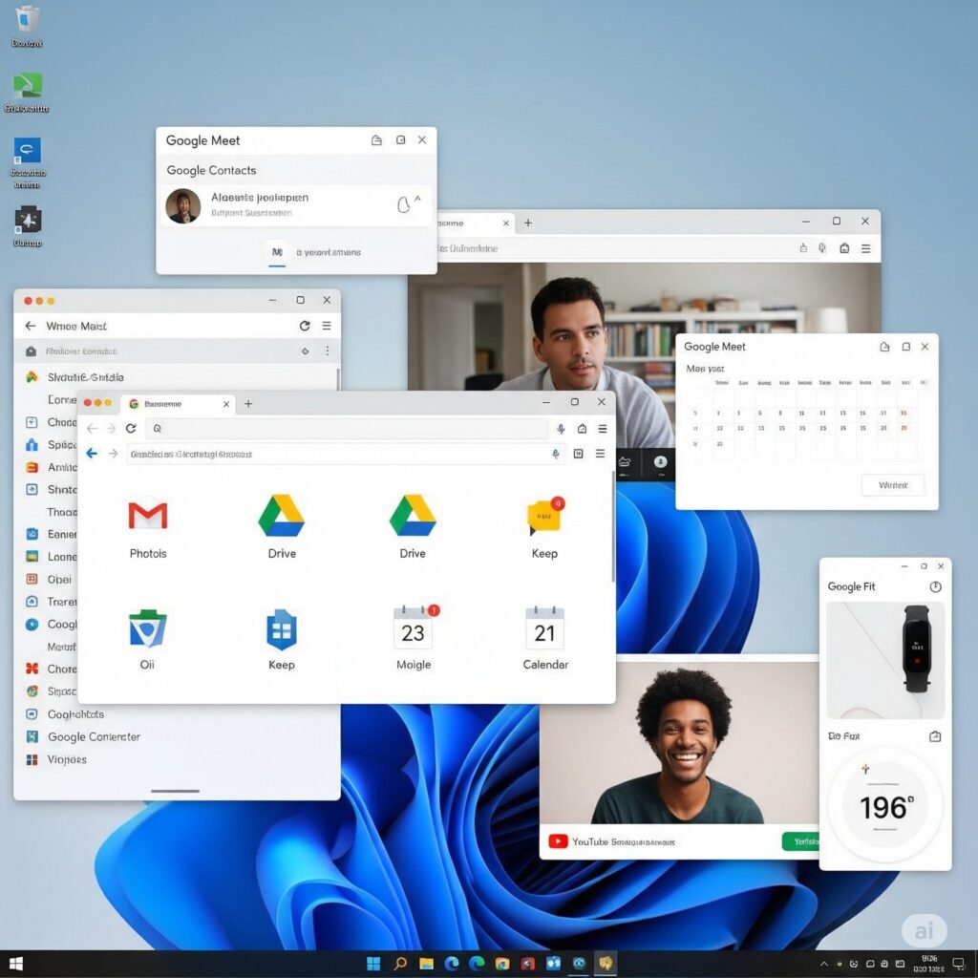Open a new tab beside the Baasnenne tab
The width and height of the screenshot is (978, 978).
click(x=248, y=404)
